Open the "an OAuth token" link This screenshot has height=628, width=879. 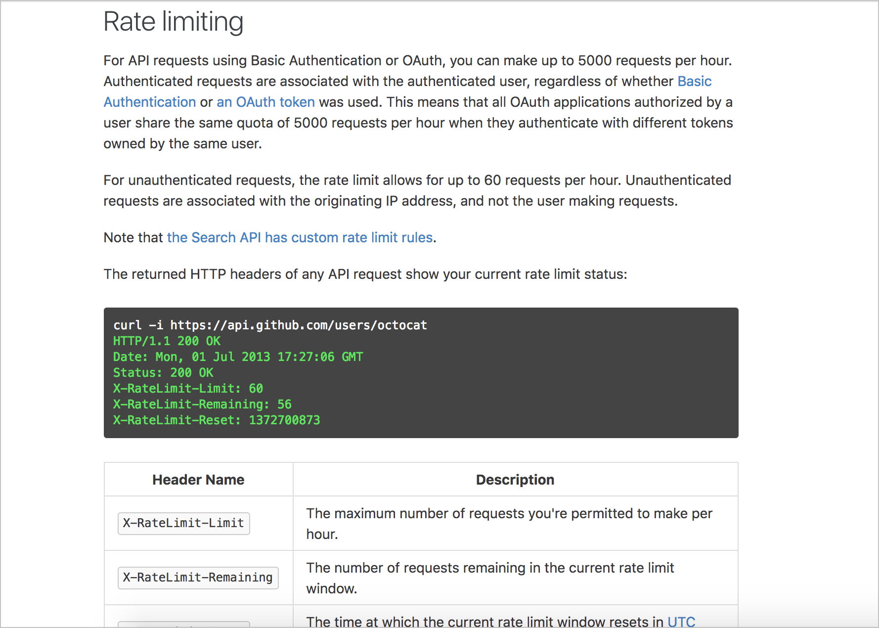coord(265,102)
